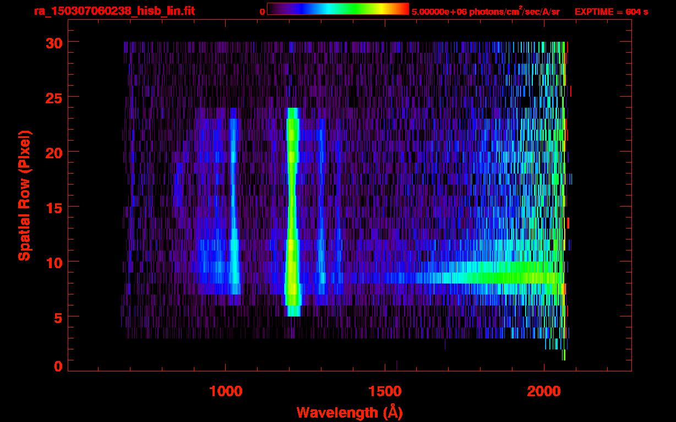This screenshot has height=422, width=676.
Task: Click the rainbow color scale bar
Action: click(338, 9)
